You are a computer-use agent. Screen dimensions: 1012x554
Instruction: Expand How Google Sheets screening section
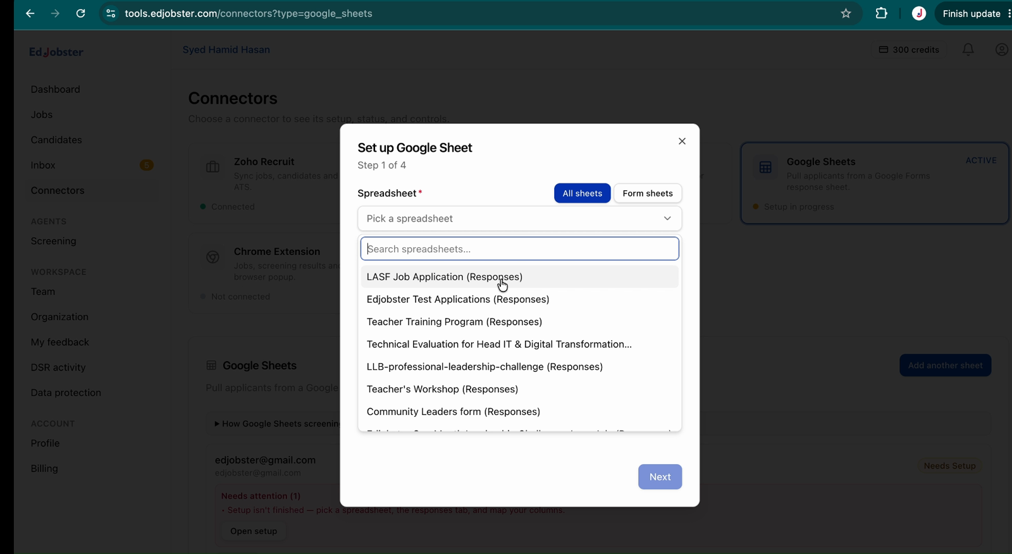point(276,424)
